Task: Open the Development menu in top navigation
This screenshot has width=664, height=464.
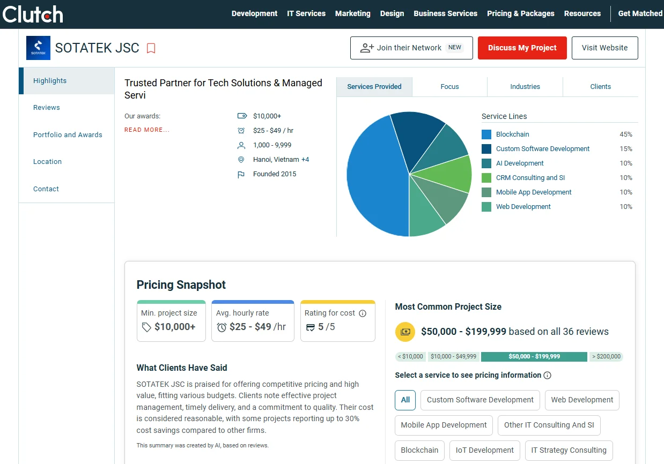Action: click(254, 13)
